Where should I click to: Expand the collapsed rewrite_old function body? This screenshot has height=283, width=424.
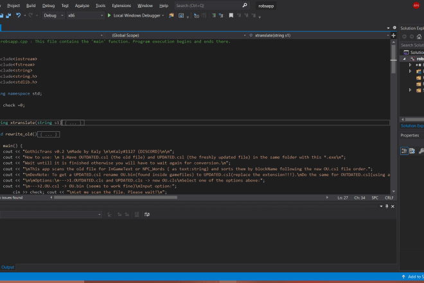(x=48, y=134)
